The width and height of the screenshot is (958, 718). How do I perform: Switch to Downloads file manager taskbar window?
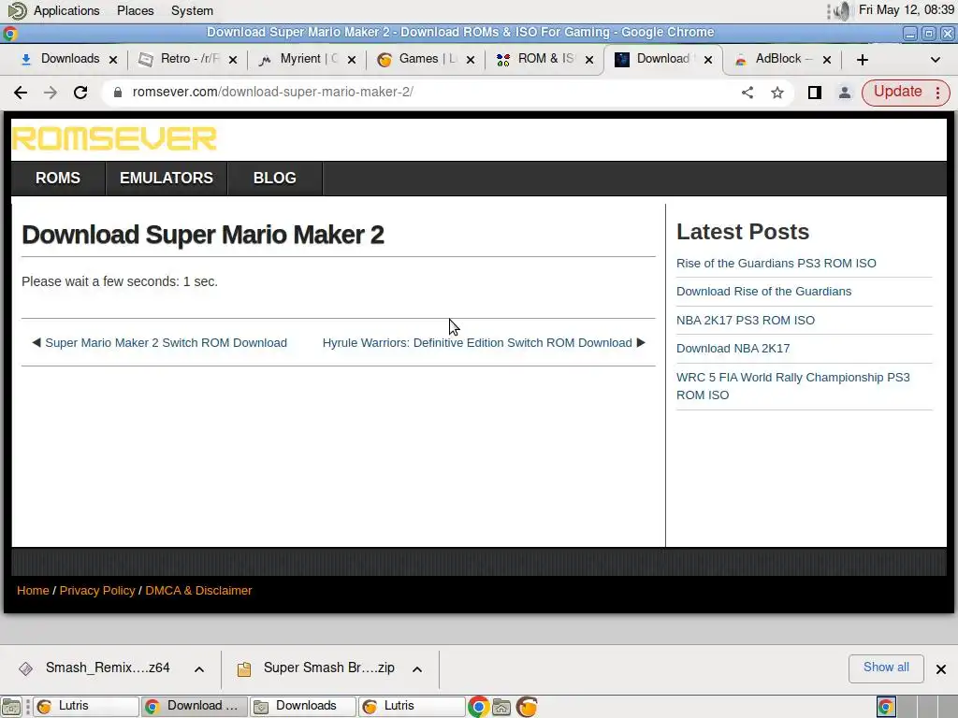[x=303, y=707]
